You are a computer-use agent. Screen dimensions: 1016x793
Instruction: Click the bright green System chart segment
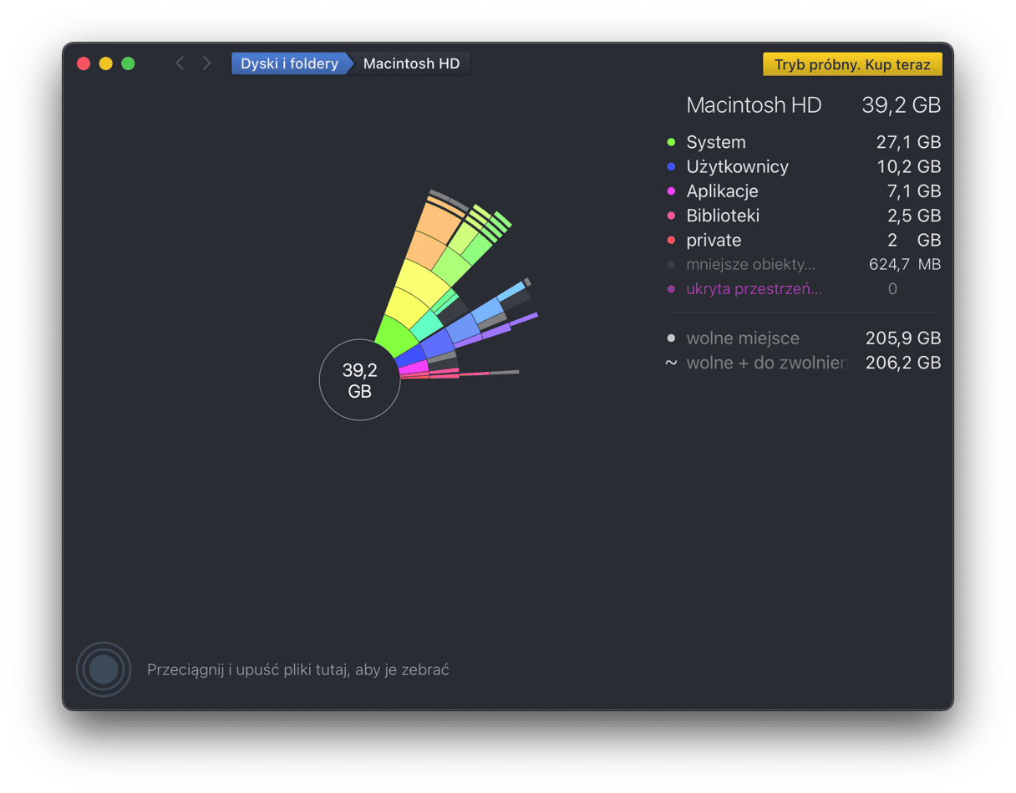[x=395, y=335]
